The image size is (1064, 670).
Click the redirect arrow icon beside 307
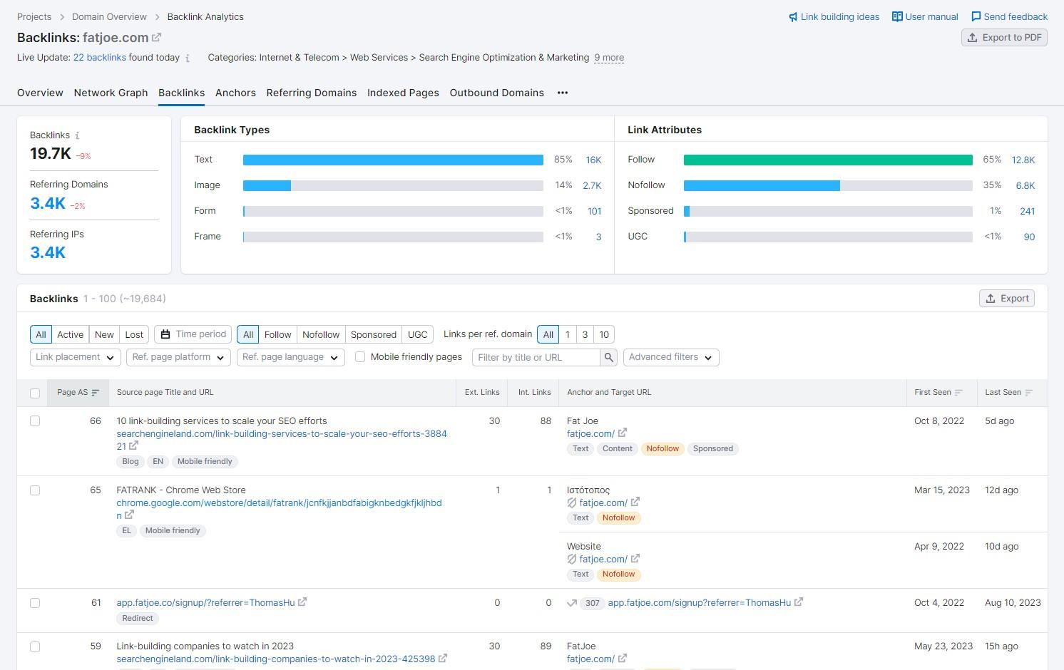(572, 603)
